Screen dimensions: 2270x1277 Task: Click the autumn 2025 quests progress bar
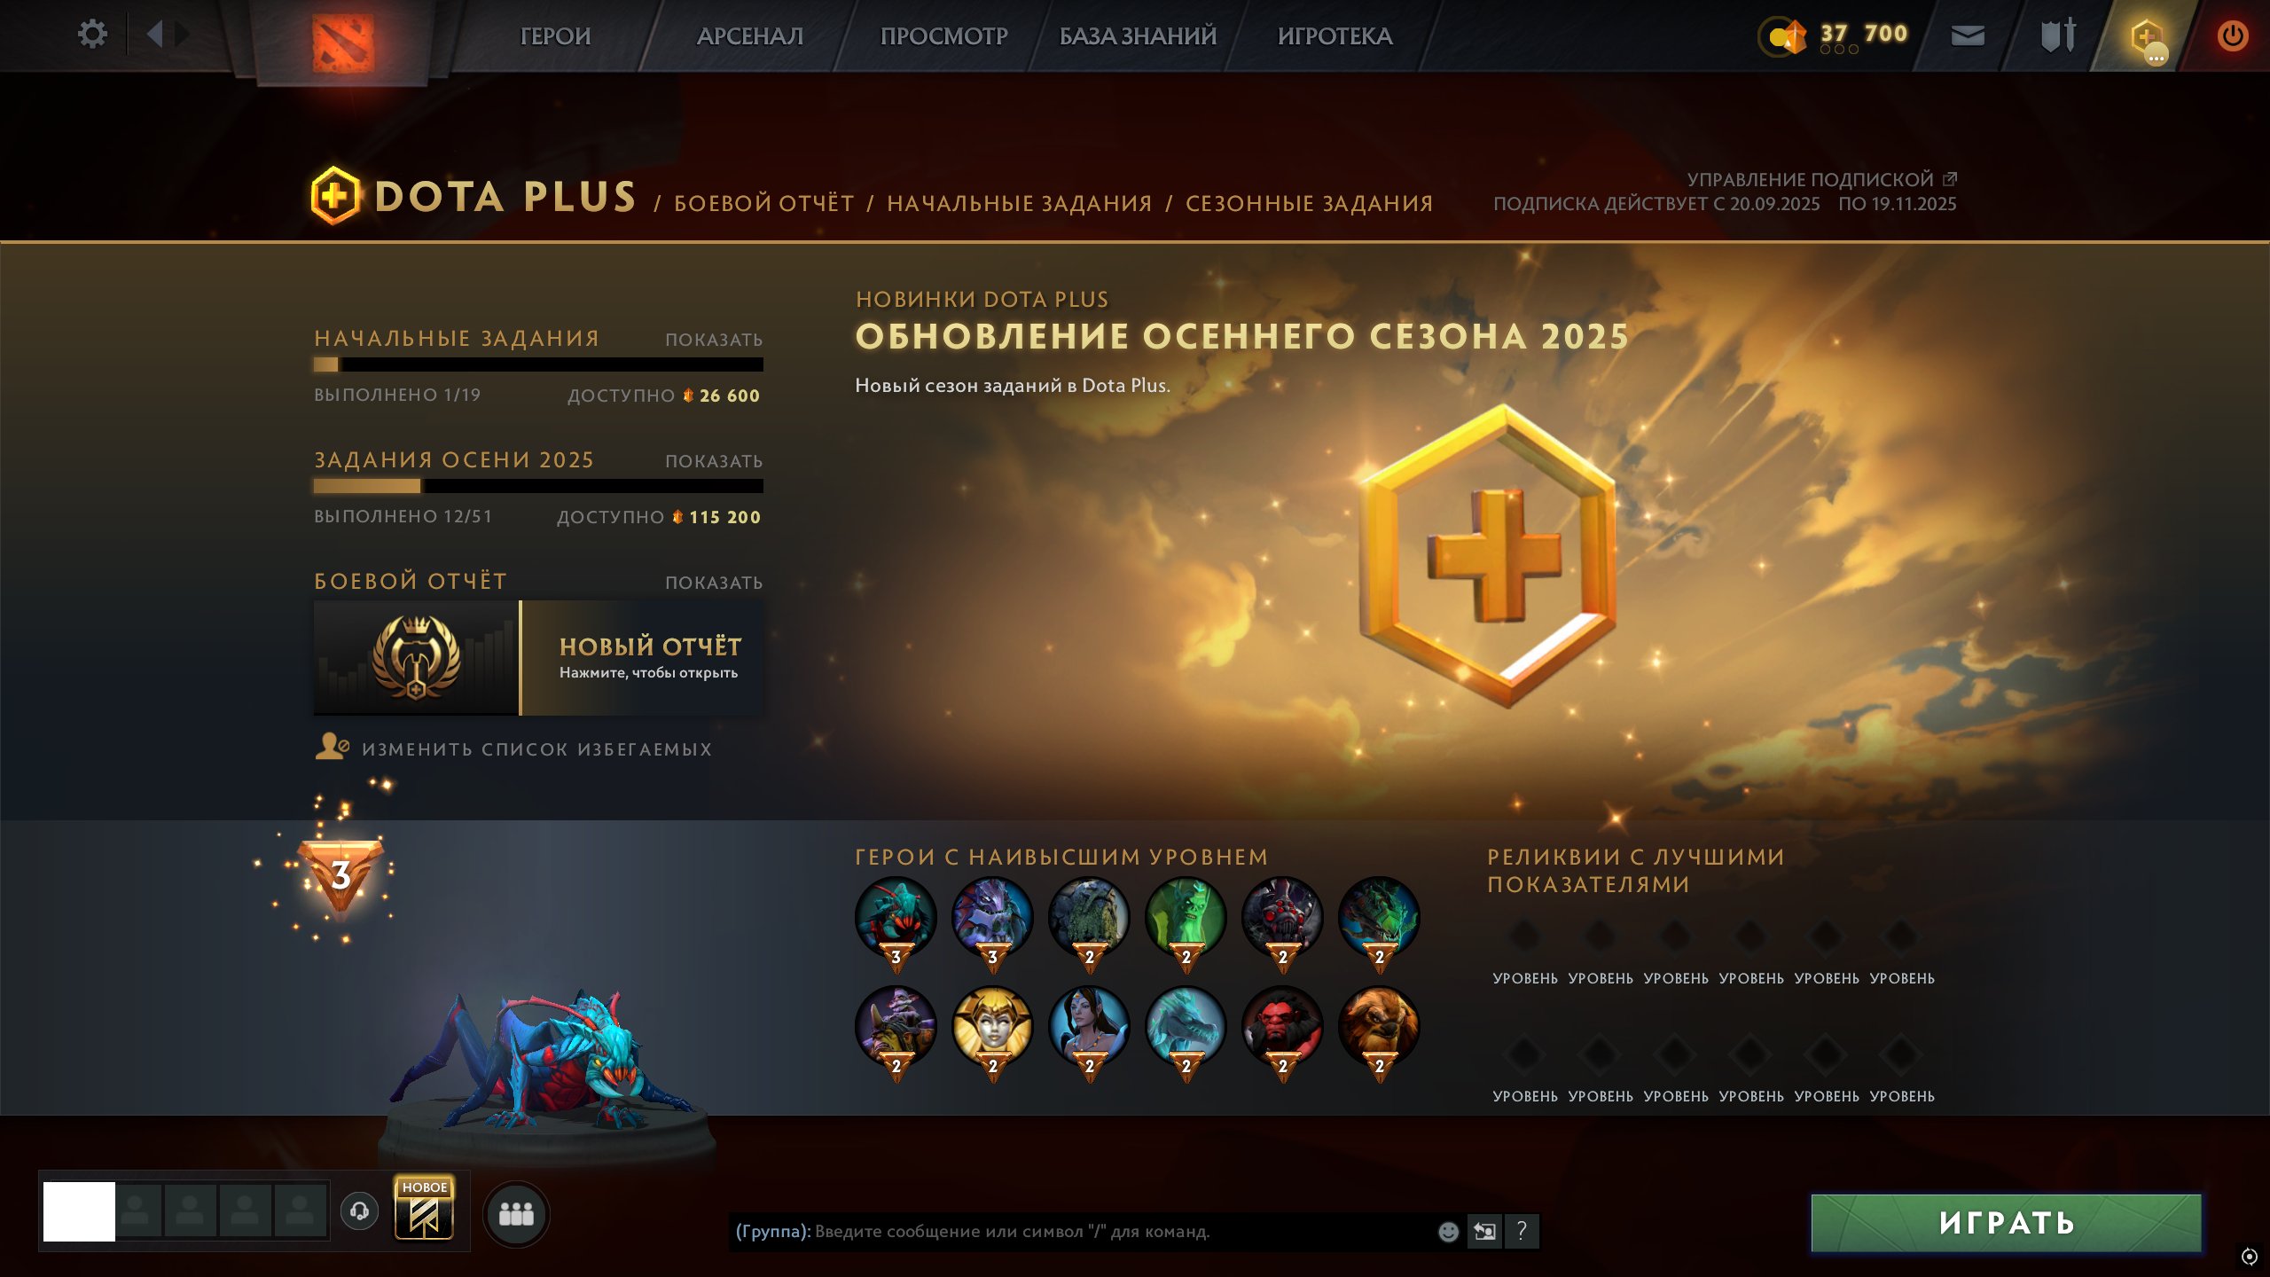click(x=538, y=486)
